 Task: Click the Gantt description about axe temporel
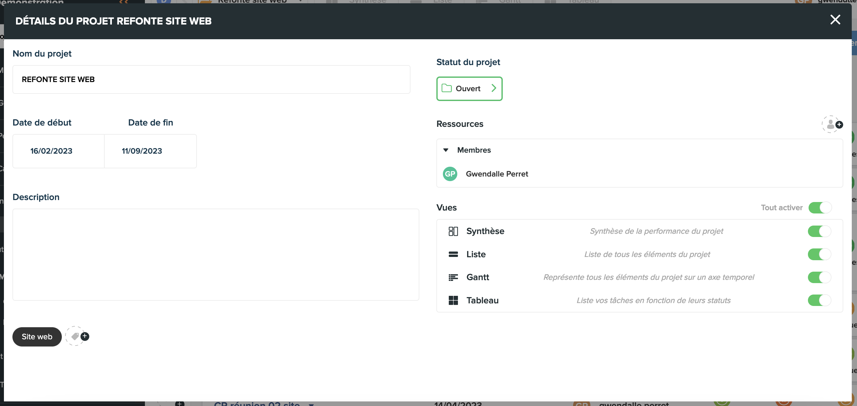[x=648, y=277]
